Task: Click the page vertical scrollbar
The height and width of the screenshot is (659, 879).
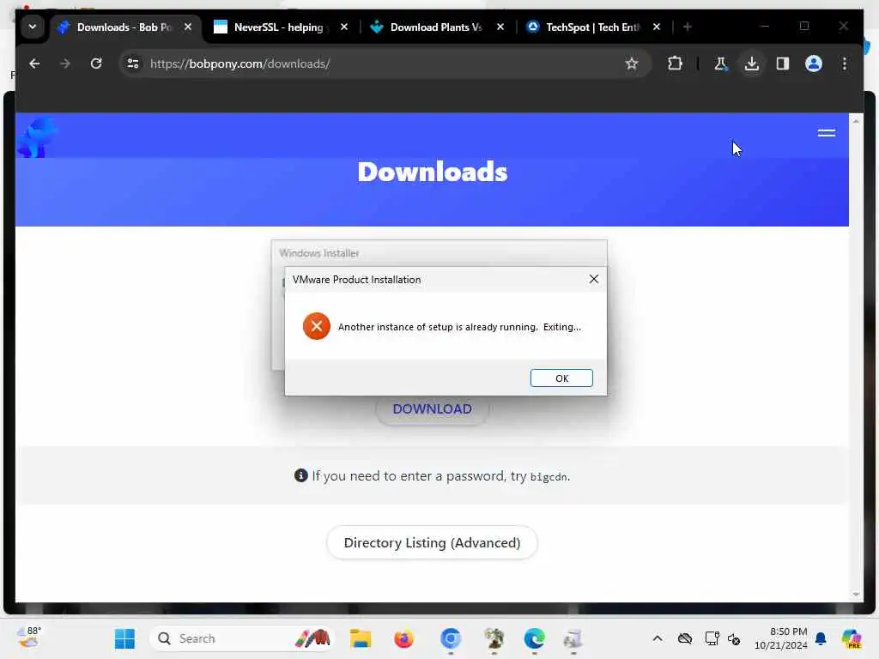Action: click(856, 358)
